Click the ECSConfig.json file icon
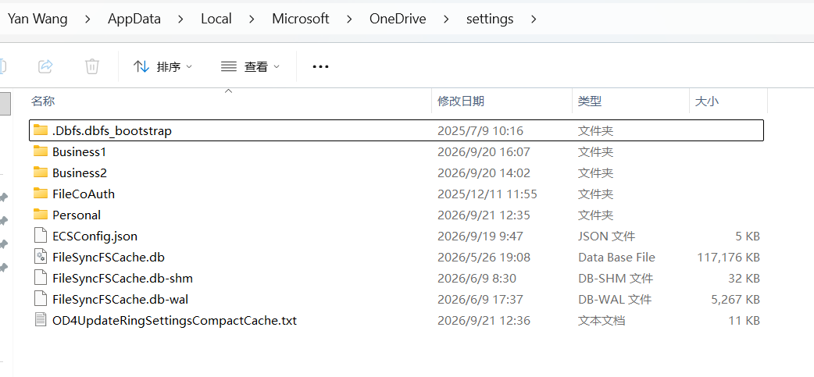The width and height of the screenshot is (814, 377). coord(41,236)
